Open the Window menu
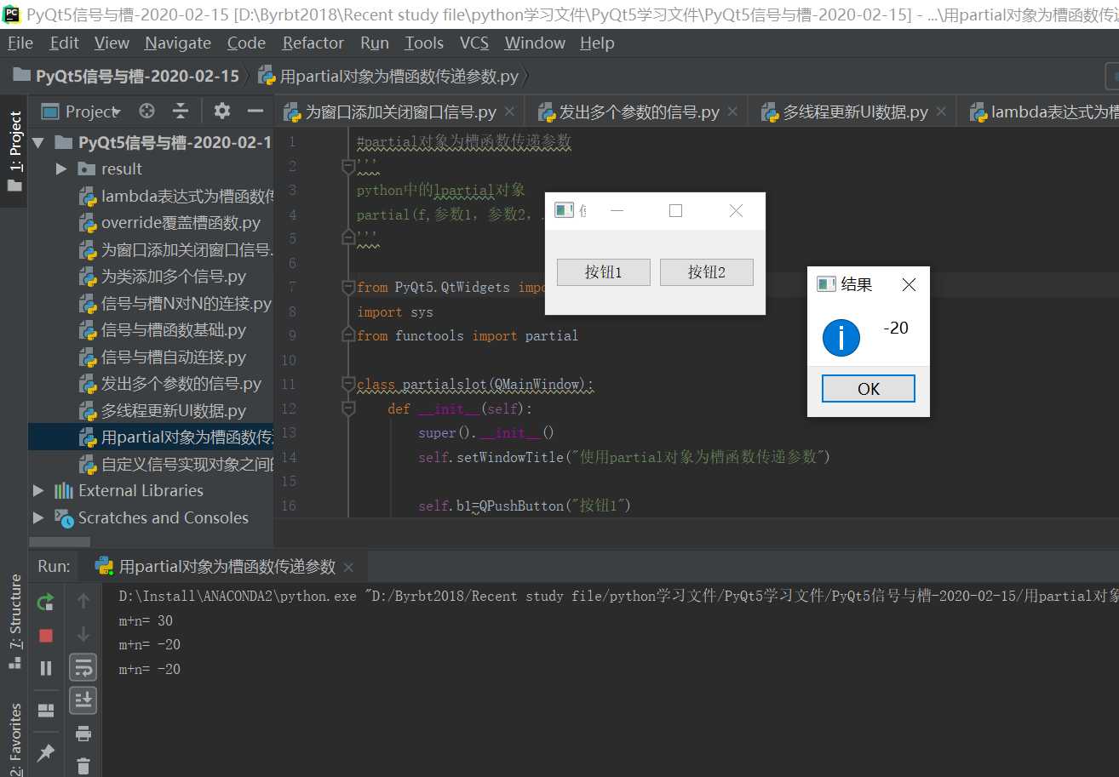 pos(534,43)
